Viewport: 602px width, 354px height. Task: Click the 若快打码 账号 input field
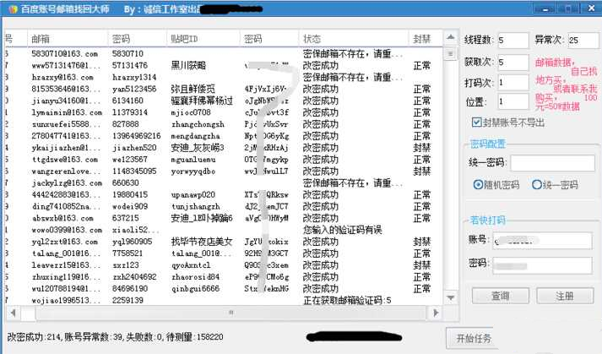pos(542,241)
